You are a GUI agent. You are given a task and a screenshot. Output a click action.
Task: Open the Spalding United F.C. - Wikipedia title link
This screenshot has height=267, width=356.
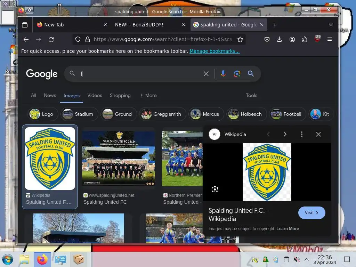pos(238,215)
